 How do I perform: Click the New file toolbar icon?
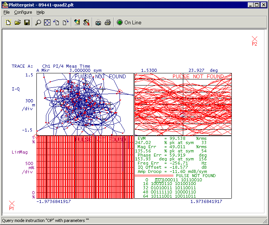point(9,23)
